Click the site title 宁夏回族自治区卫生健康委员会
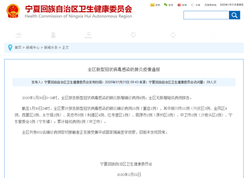Screen dimensions: 250x178 [79, 9]
